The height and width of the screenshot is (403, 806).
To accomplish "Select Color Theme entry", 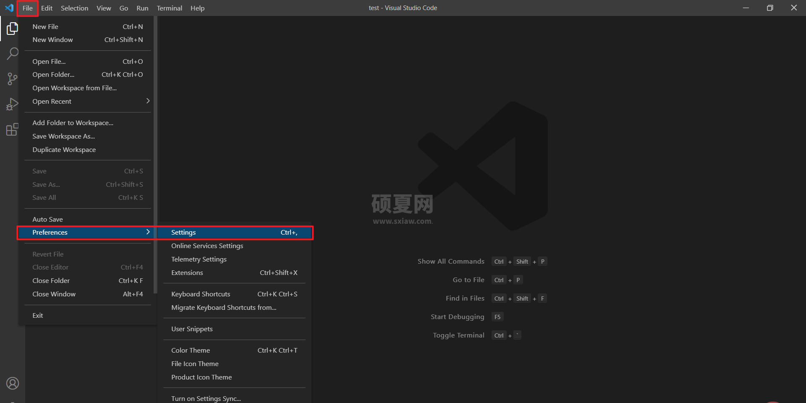I will point(234,350).
